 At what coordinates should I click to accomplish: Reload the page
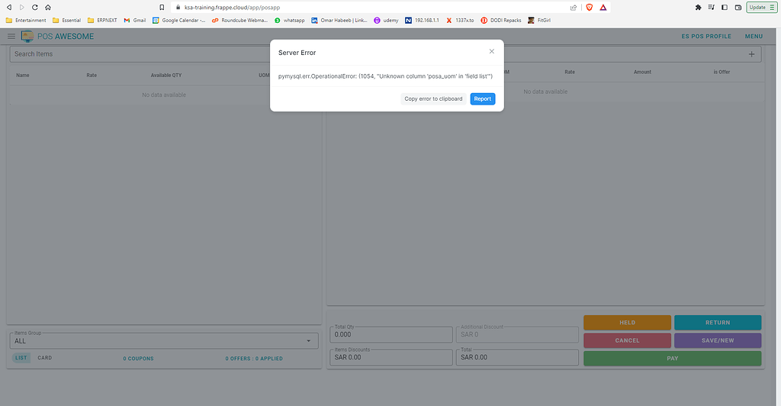click(35, 8)
